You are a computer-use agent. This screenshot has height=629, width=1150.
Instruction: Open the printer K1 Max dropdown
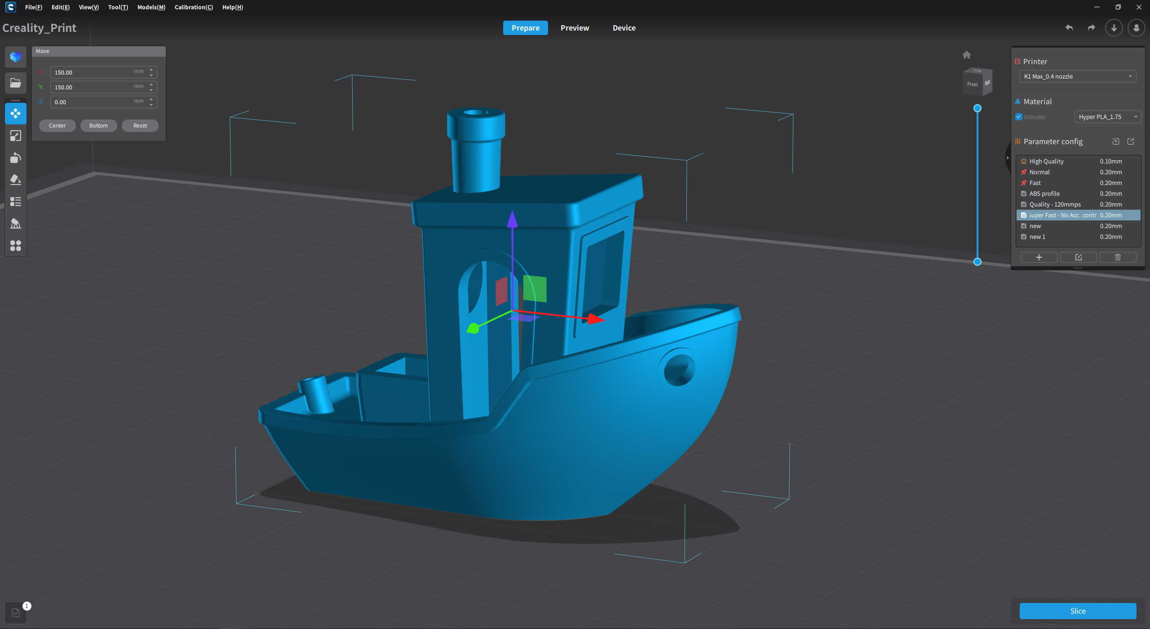pyautogui.click(x=1077, y=76)
